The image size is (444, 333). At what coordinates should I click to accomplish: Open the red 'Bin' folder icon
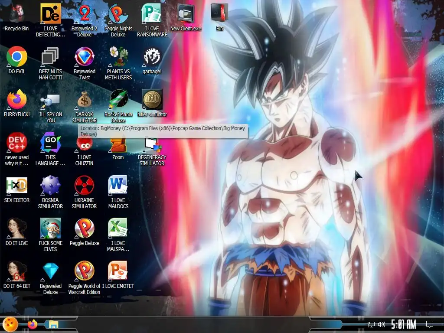[219, 17]
